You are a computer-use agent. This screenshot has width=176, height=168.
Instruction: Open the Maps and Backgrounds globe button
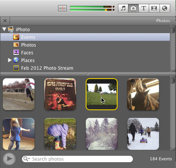165,8
